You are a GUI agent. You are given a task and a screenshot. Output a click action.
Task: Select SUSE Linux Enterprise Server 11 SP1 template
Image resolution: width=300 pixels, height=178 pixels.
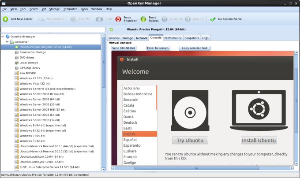[x=49, y=167]
